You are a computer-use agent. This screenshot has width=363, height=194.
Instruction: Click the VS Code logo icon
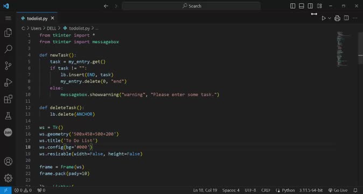6,6
